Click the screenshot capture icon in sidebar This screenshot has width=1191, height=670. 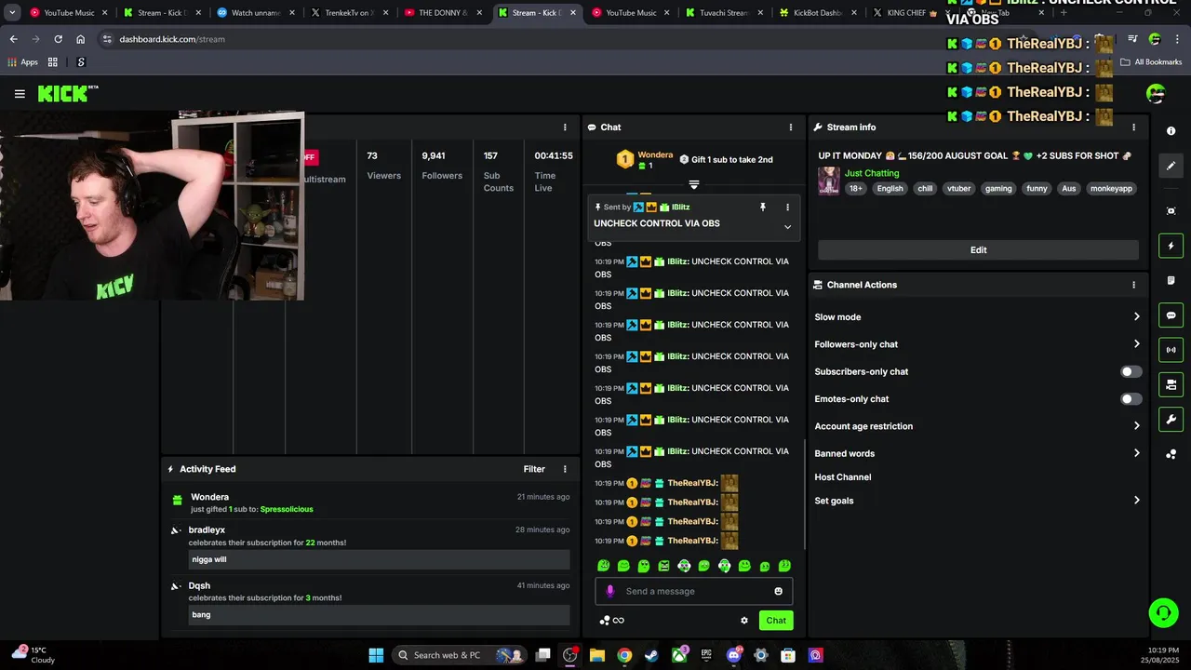pos(1171,211)
